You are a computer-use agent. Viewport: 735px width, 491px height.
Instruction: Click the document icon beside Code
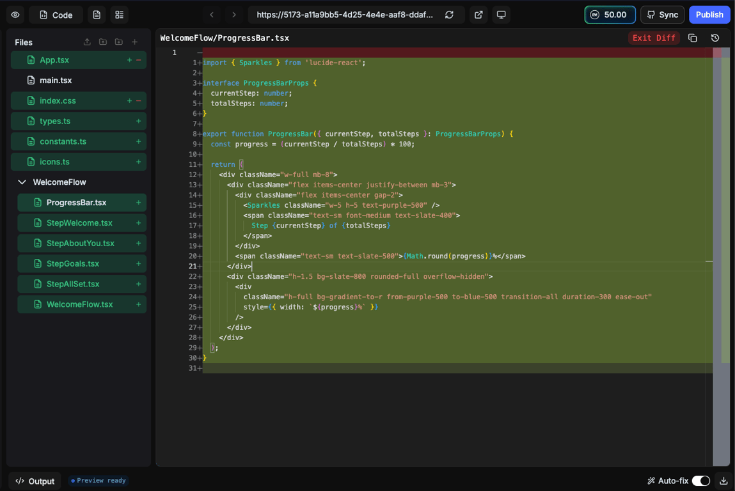[x=97, y=15]
